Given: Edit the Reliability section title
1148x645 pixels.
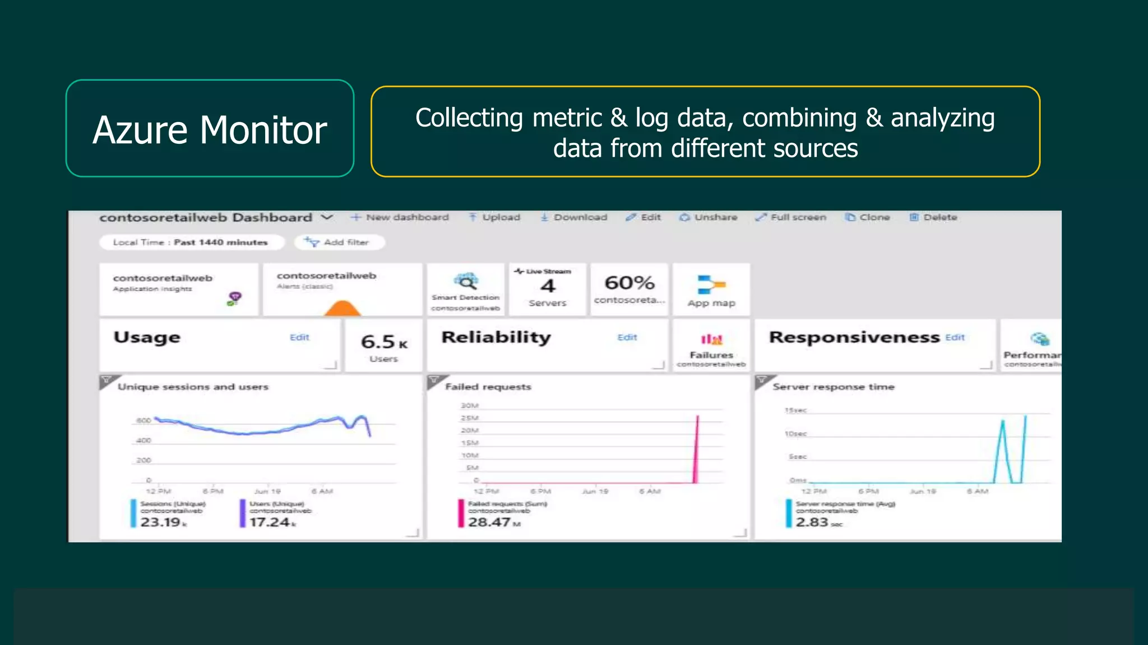Looking at the screenshot, I should coord(627,337).
